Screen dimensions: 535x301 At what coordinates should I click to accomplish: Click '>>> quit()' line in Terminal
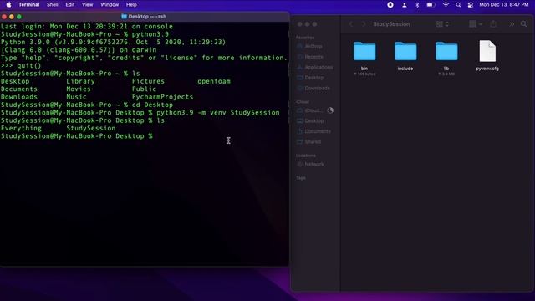click(x=21, y=65)
